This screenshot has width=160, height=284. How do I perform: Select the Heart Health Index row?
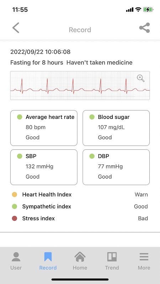(x=80, y=195)
